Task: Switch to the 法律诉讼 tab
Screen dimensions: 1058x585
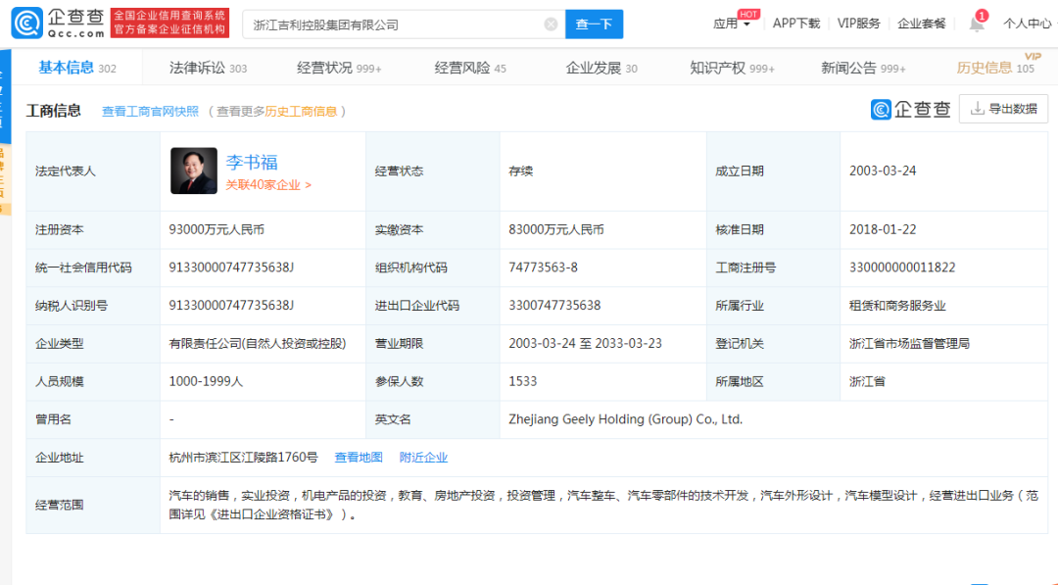Action: click(208, 68)
